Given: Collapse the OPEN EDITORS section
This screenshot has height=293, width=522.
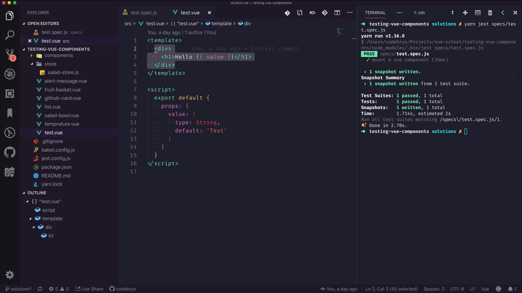Looking at the screenshot, I should click(43, 24).
